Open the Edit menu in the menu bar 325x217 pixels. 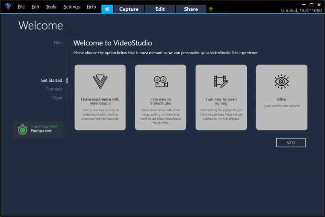coord(35,7)
